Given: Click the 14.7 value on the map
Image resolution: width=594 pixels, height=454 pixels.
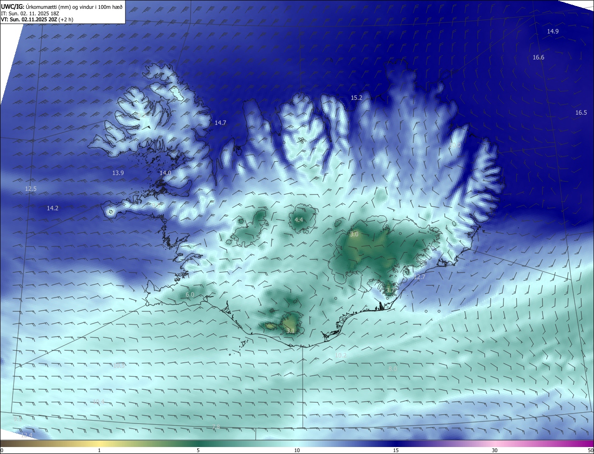Looking at the screenshot, I should click(220, 123).
